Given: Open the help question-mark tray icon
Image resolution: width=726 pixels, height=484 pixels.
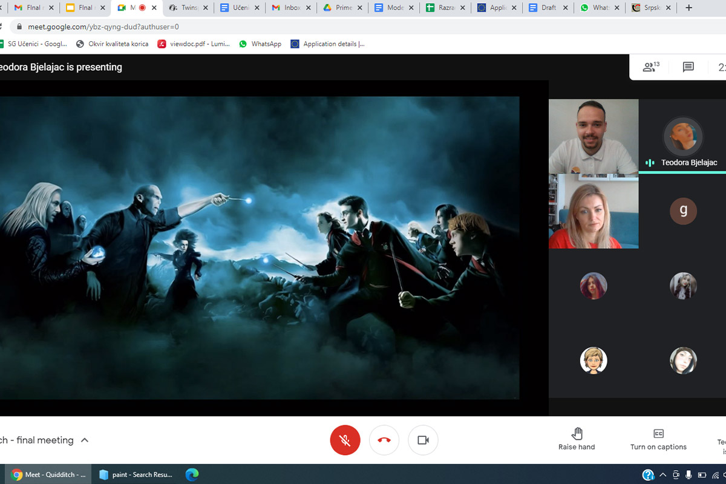Looking at the screenshot, I should [x=648, y=475].
